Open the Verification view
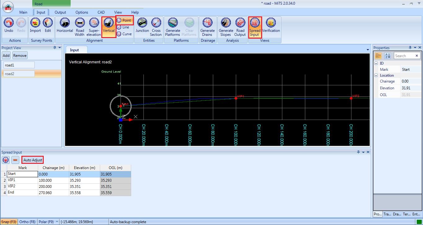 [x=271, y=23]
